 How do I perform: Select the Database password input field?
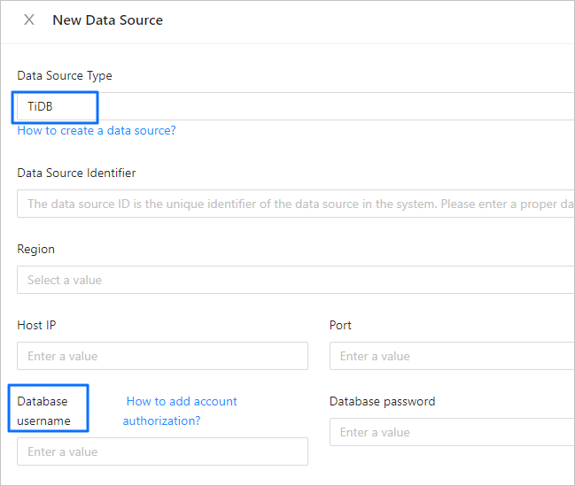pos(452,432)
